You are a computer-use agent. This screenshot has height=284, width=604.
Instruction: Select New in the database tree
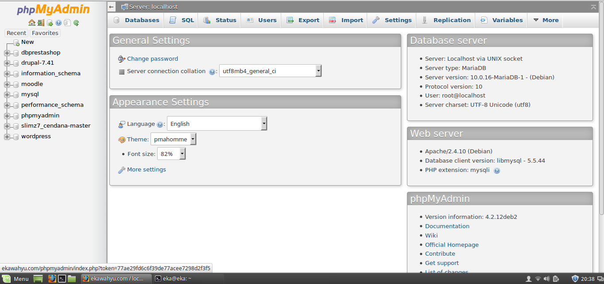coord(27,42)
